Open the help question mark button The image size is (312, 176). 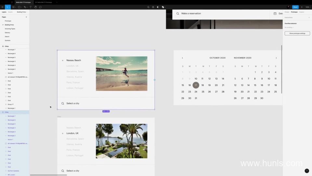(x=306, y=171)
